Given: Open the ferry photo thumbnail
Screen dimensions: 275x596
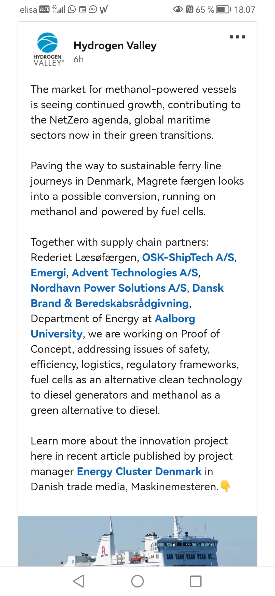Looking at the screenshot, I should pos(137,541).
